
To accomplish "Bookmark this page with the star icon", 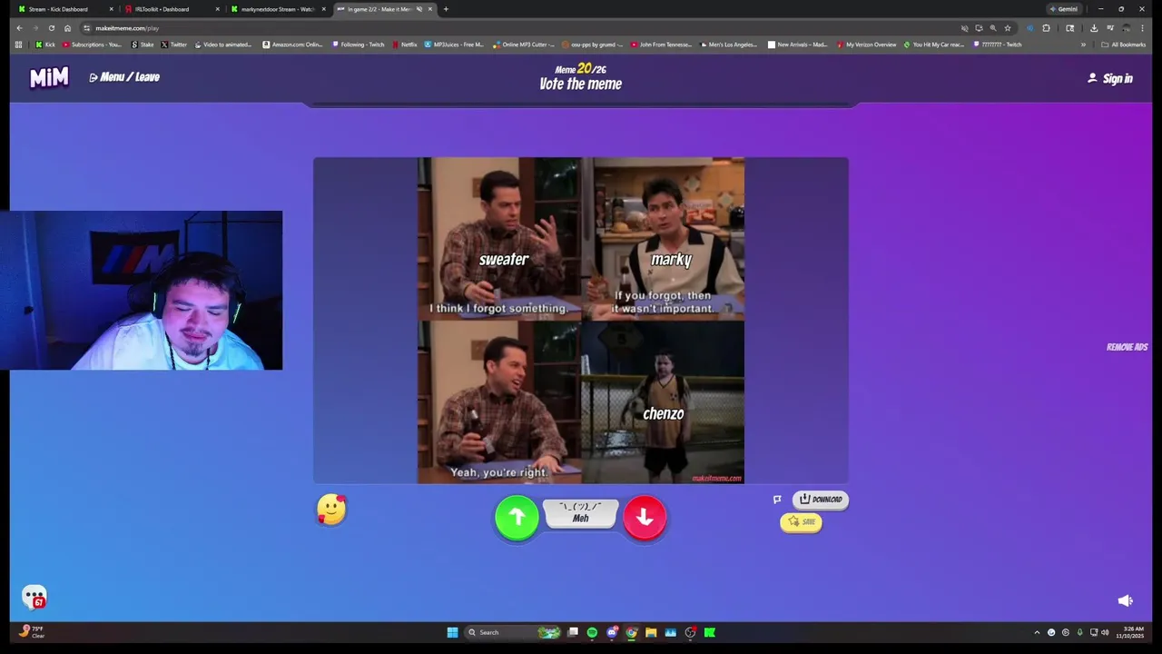I will [1008, 28].
